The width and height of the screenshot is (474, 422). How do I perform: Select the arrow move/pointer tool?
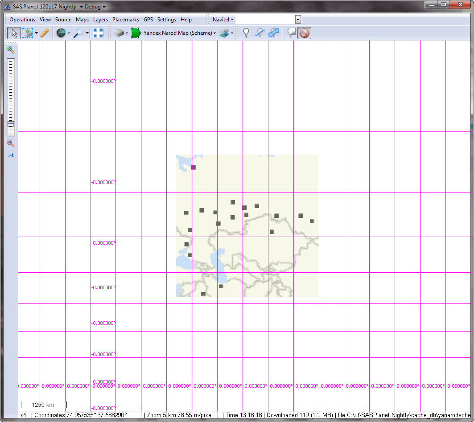14,33
